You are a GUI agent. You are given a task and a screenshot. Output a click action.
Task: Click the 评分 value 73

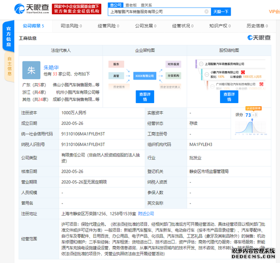point(248,115)
